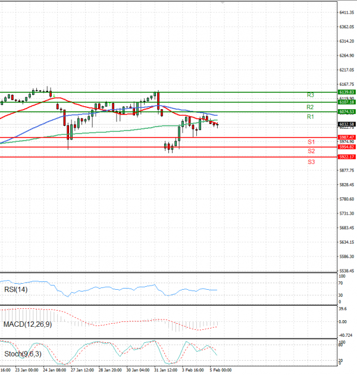Click the 6167.75 price axis value
The image size is (357, 375).
click(x=347, y=84)
